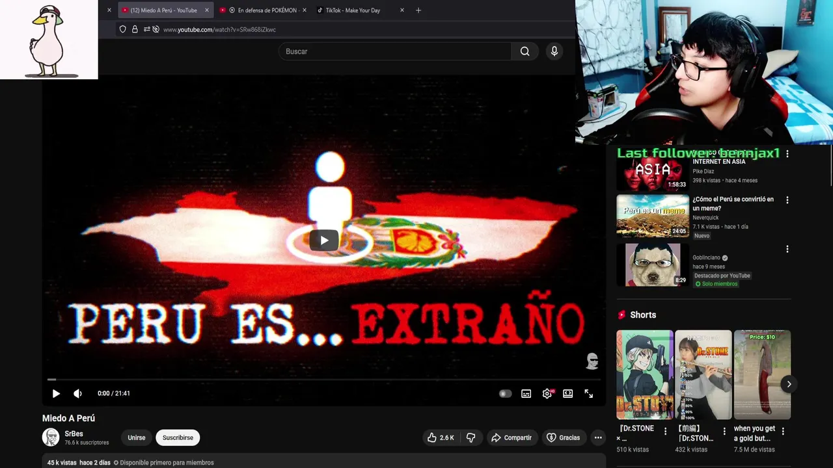The height and width of the screenshot is (468, 833).
Task: Switch to En defensa de POKÉMON tab
Action: tap(263, 10)
